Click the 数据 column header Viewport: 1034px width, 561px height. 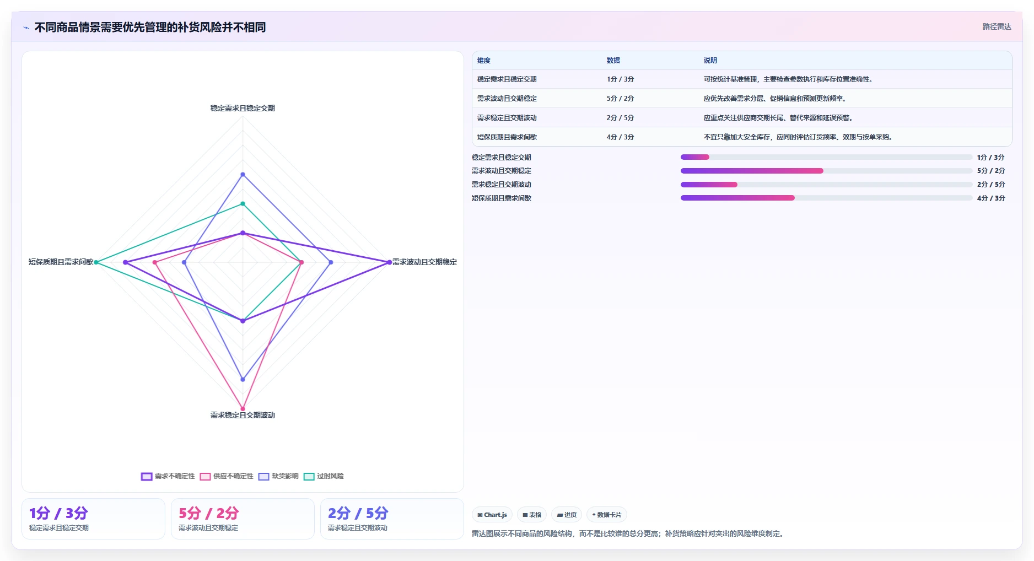point(613,61)
